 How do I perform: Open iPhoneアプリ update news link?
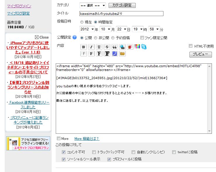tap(28, 47)
